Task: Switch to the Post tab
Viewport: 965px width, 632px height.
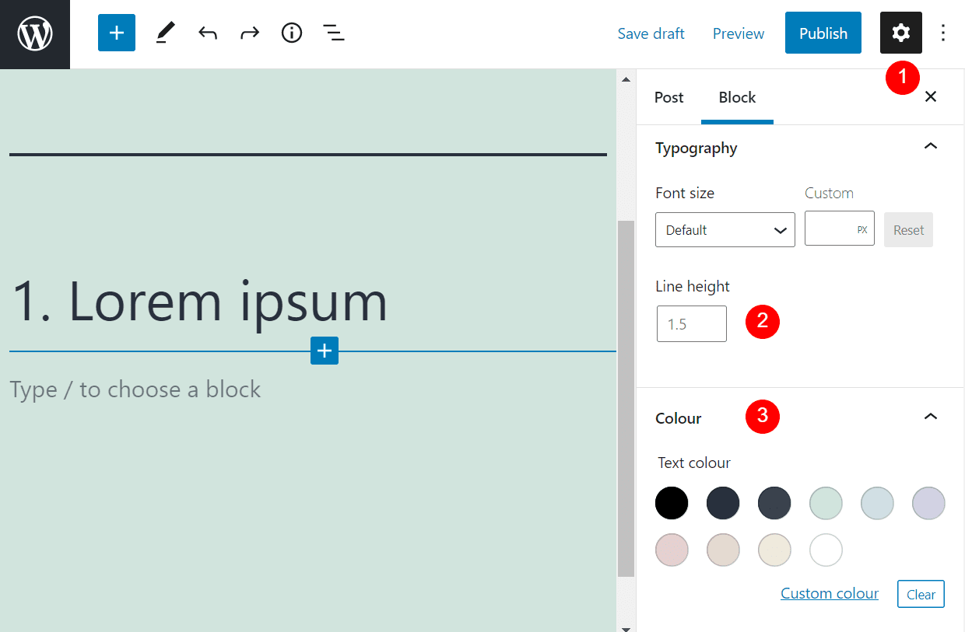Action: (x=668, y=97)
